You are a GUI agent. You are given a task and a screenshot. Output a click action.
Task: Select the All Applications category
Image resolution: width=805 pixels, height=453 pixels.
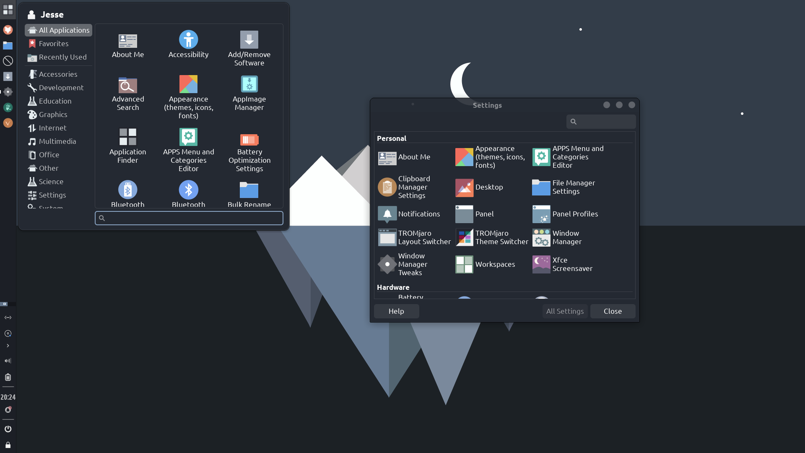tap(58, 30)
